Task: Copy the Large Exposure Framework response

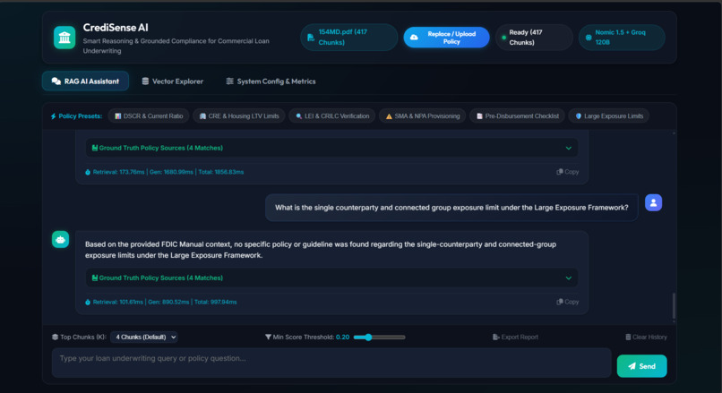Action: point(568,302)
